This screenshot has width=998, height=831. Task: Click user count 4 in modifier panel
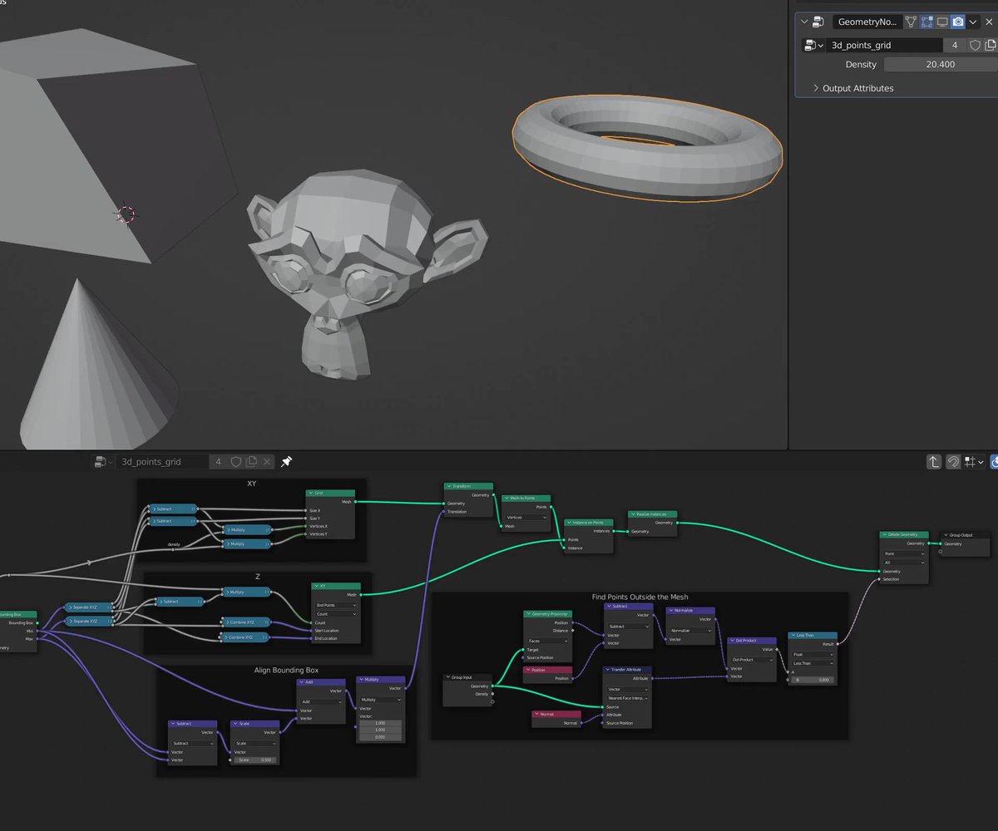click(x=955, y=46)
